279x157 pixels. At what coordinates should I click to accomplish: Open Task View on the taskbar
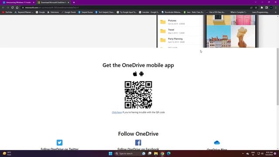coord(150,154)
